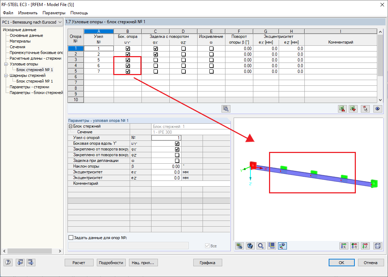Toggle the axes-with-eye display icon
The image size is (388, 277).
click(x=282, y=246)
